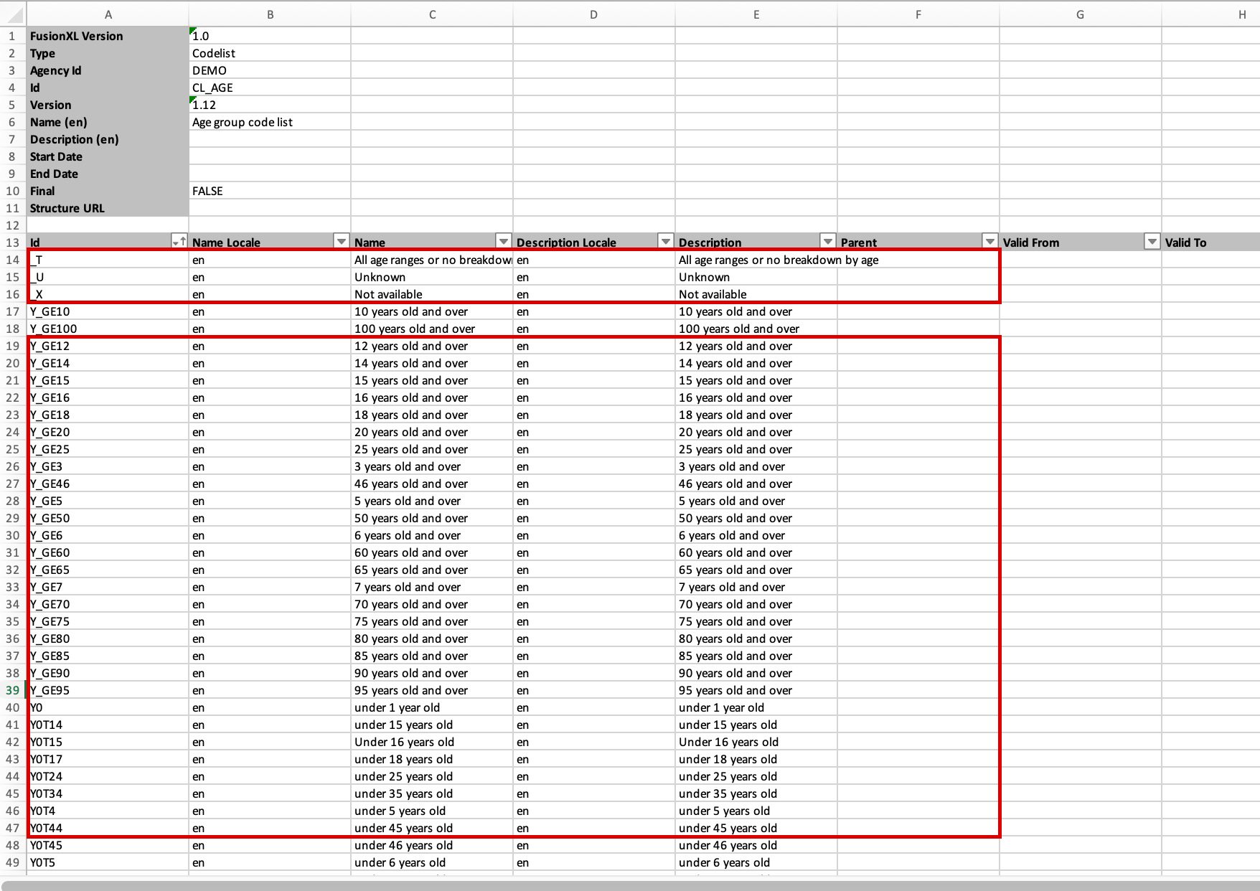Click the Final value cell showing FALSE
This screenshot has height=891, width=1260.
coord(270,191)
